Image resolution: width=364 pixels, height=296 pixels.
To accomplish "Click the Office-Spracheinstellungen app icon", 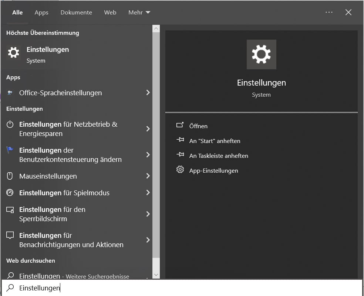I will [10, 93].
